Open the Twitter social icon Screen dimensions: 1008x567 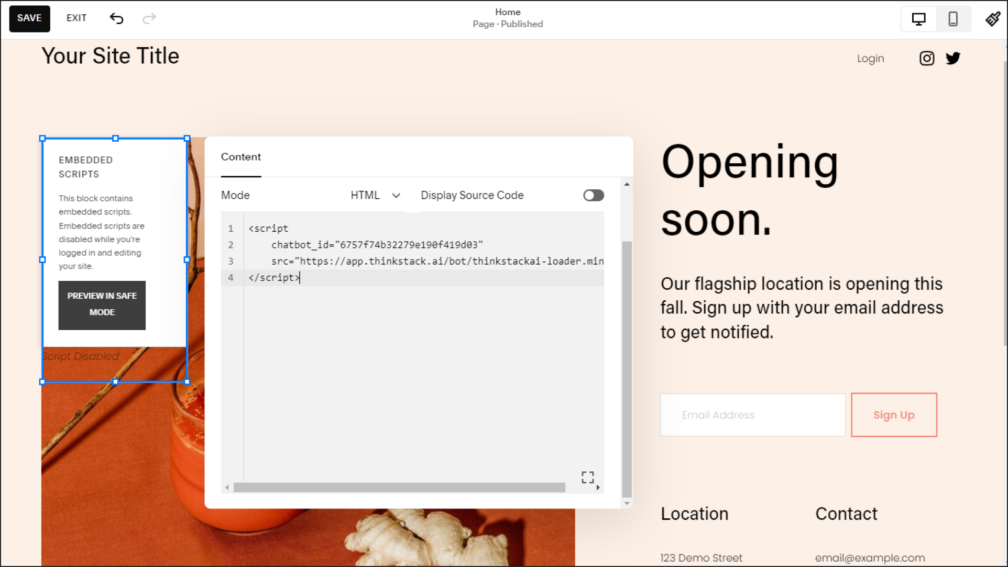coord(953,58)
